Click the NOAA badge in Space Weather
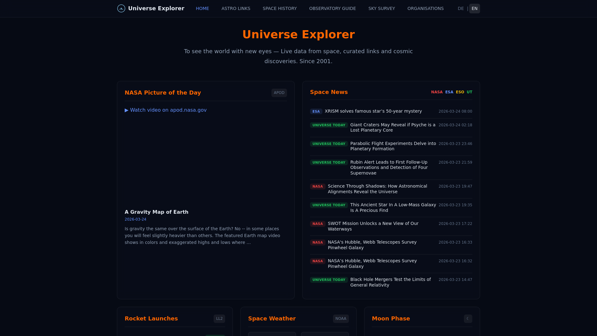 click(x=341, y=319)
